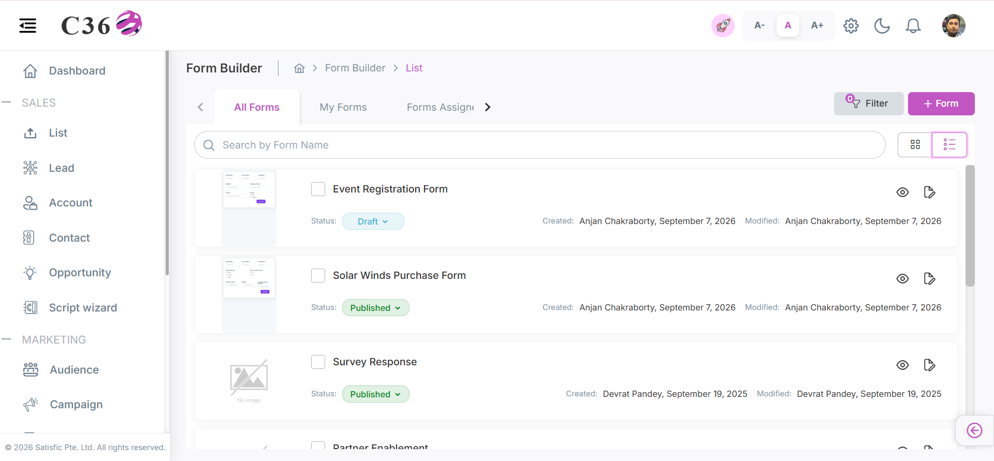This screenshot has width=994, height=461.
Task: Collapse the MARKETING section in sidebar
Action: 6,339
